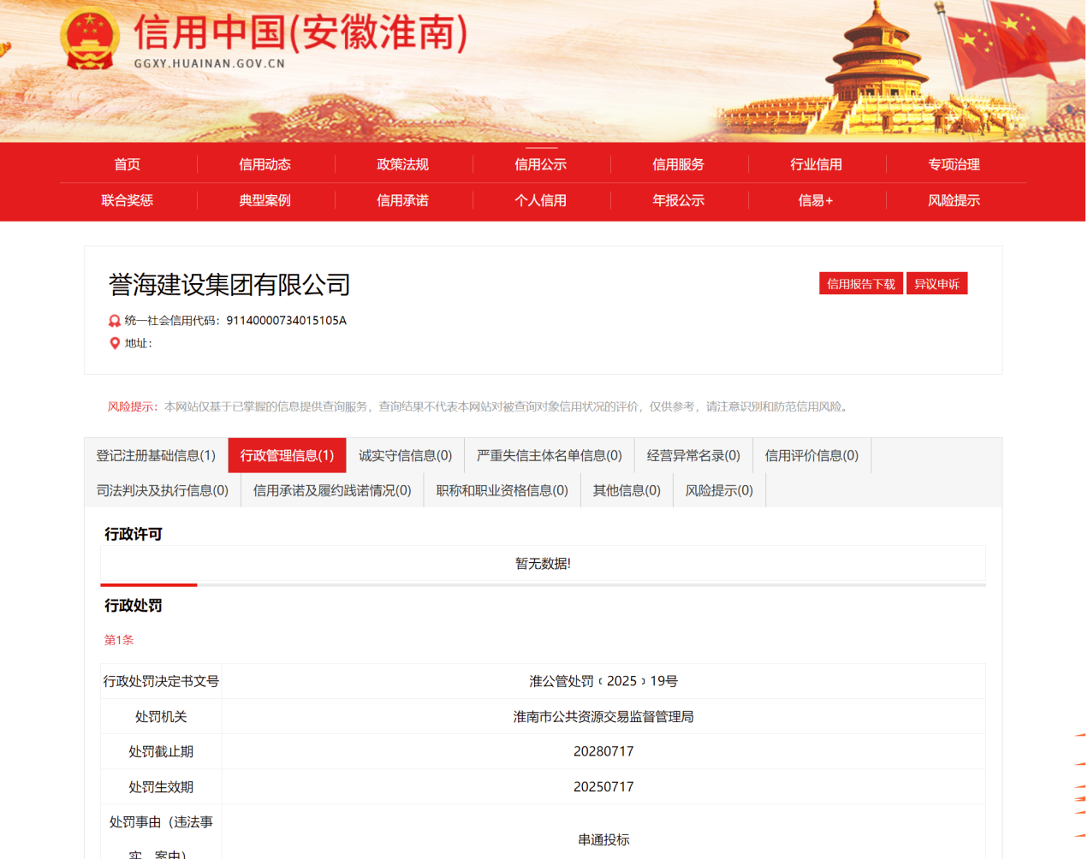Click the penalty end date 20280717
Image resolution: width=1088 pixels, height=859 pixels.
(603, 751)
